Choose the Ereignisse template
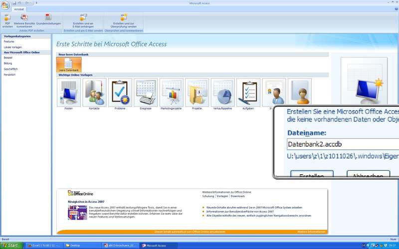 point(146,94)
